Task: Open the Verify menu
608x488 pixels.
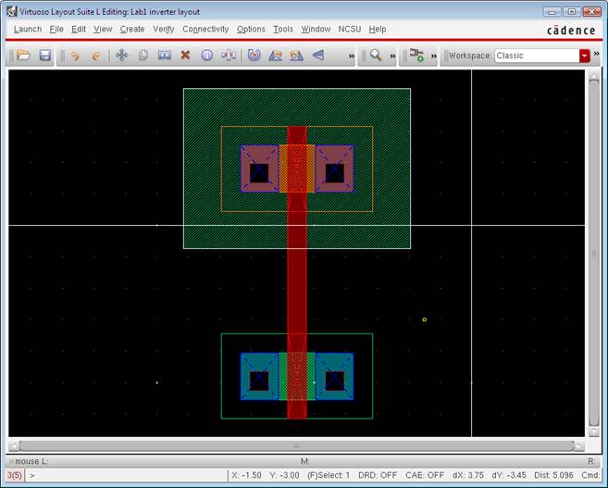Action: 163,29
